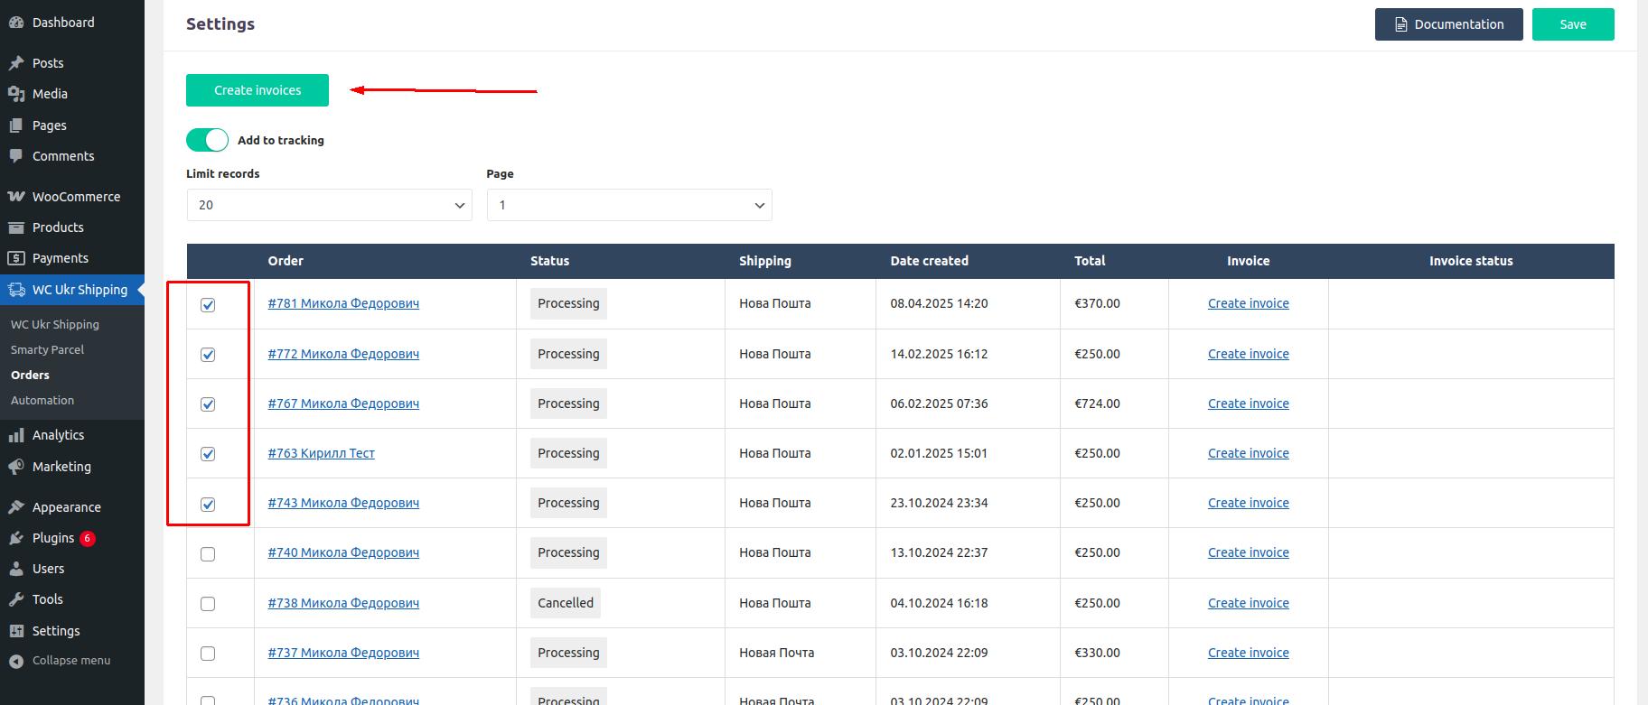Image resolution: width=1648 pixels, height=705 pixels.
Task: Open order #767 Микола Федорович link
Action: [343, 404]
